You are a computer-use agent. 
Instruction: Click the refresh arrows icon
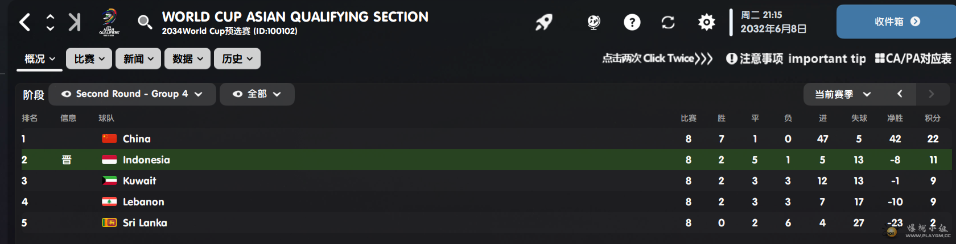[x=668, y=22]
